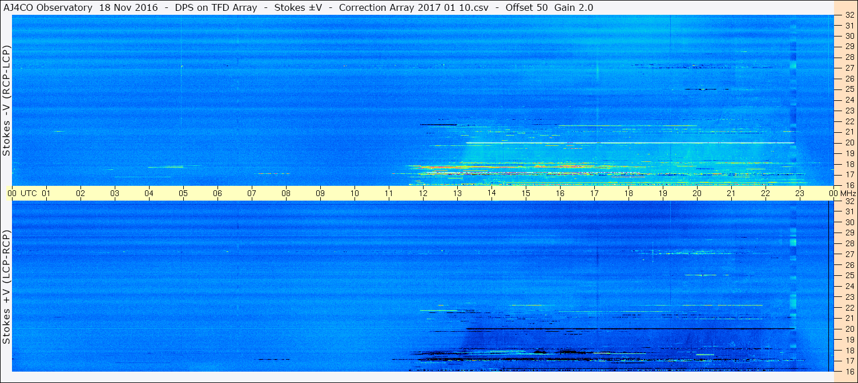Select the 12 hour time marker
The image size is (858, 383).
(x=424, y=193)
